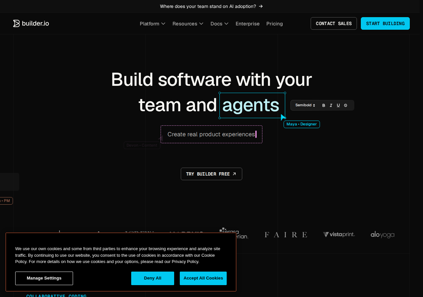Apply underline formatting in text toolbar
This screenshot has height=297, width=423.
338,105
